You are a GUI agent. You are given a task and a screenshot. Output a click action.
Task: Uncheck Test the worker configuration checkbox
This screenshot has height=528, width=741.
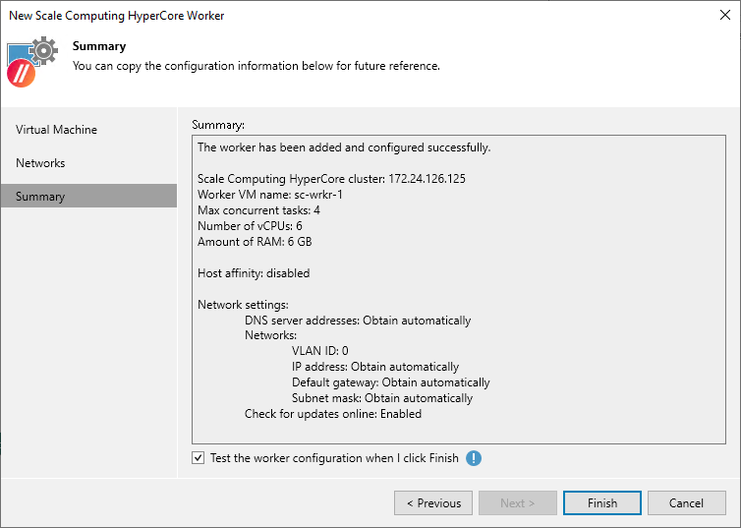click(199, 458)
